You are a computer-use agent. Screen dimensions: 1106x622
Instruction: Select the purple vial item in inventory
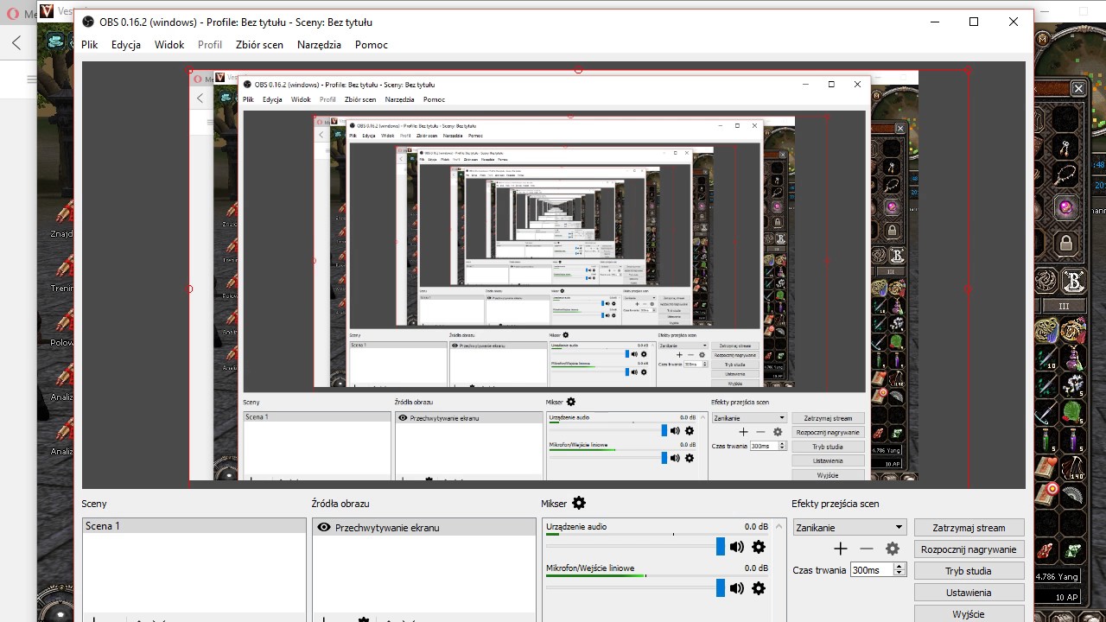coord(1073,439)
